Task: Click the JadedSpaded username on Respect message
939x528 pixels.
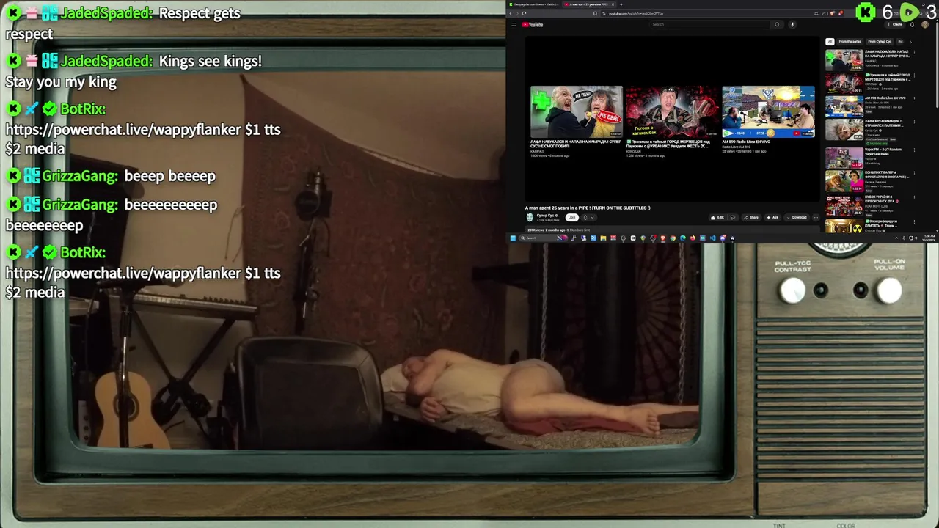Action: tap(106, 13)
